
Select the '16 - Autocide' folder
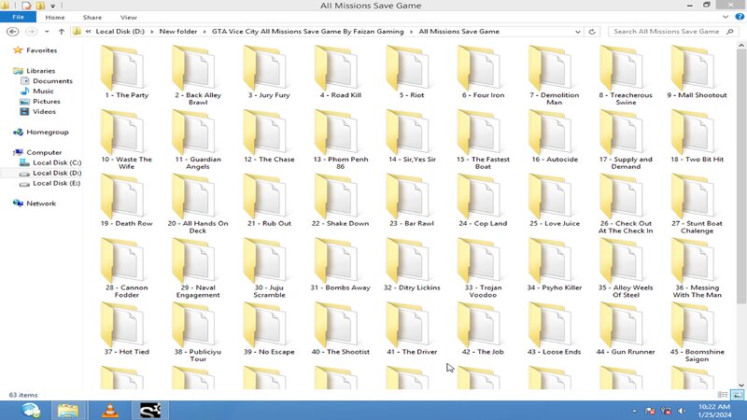[x=554, y=136]
